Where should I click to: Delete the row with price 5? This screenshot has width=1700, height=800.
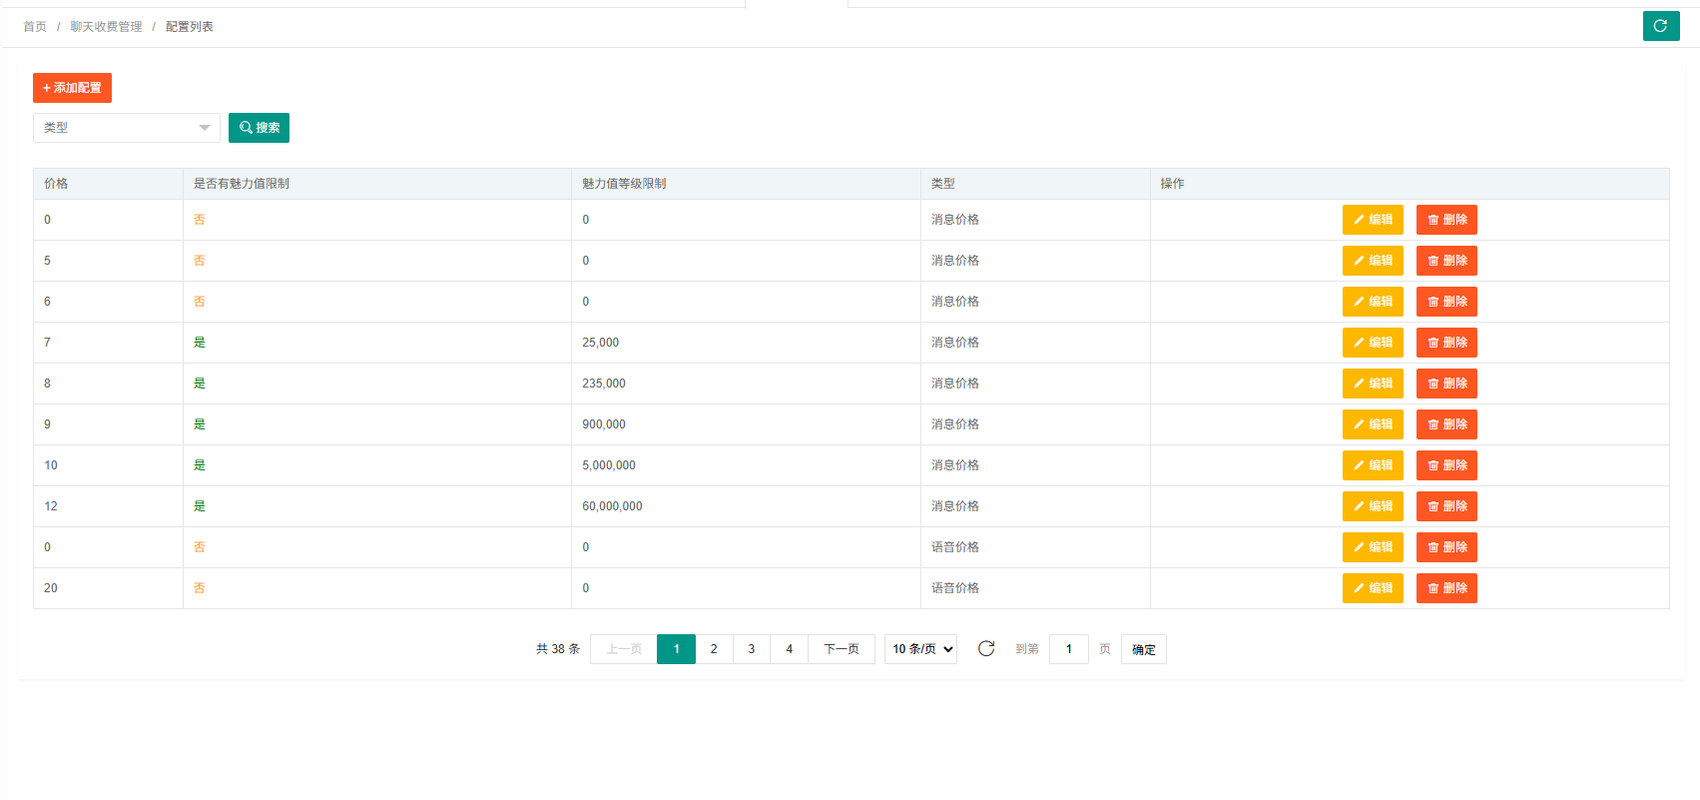pyautogui.click(x=1445, y=261)
